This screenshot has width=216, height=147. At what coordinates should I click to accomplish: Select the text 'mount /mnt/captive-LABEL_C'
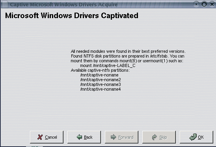[x=108, y=65]
